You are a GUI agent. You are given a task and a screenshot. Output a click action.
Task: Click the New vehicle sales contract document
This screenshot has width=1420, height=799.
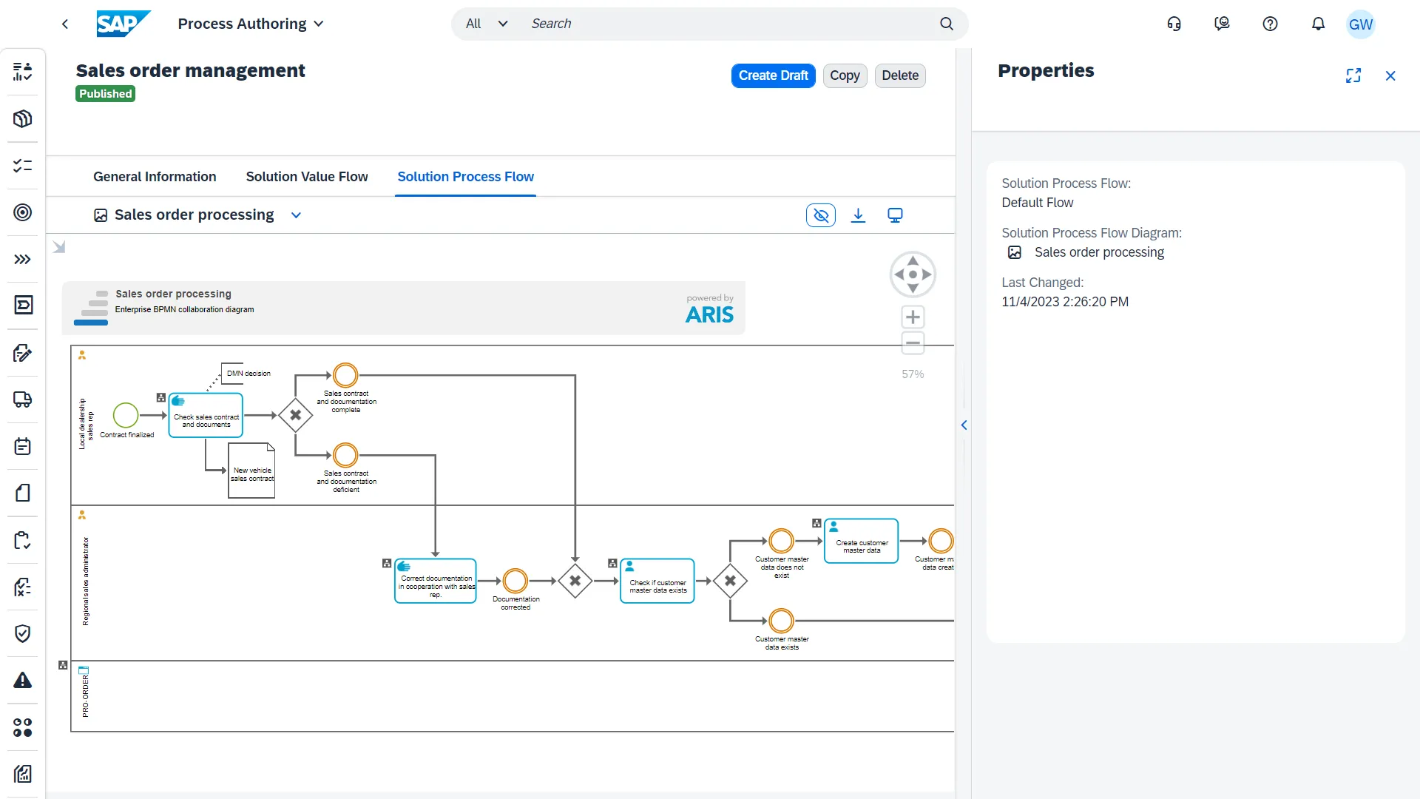(251, 471)
